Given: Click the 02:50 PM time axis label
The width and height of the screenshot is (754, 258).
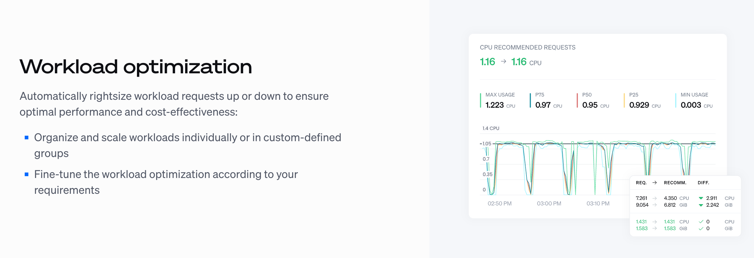Looking at the screenshot, I should pyautogui.click(x=500, y=204).
